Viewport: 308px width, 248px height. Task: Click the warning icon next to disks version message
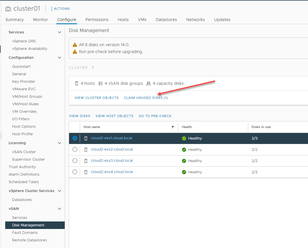(x=75, y=45)
